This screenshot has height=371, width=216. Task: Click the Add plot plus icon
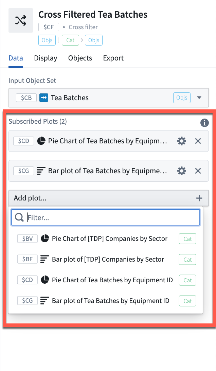coord(199,198)
